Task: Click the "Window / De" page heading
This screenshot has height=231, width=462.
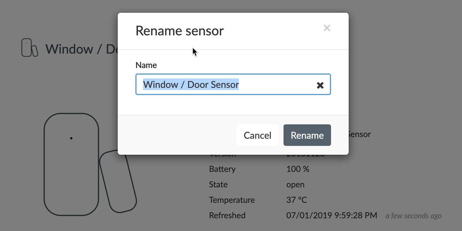Action: pyautogui.click(x=82, y=49)
